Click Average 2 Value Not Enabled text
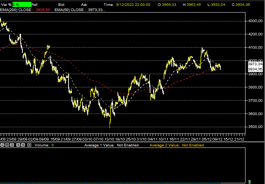This screenshot has width=265, height=184. [x=177, y=145]
